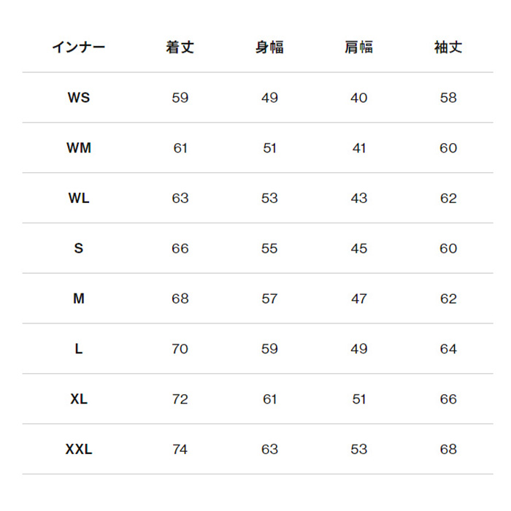Click the 肩幅 value 51 for XL
The height and width of the screenshot is (511, 511).
(358, 399)
